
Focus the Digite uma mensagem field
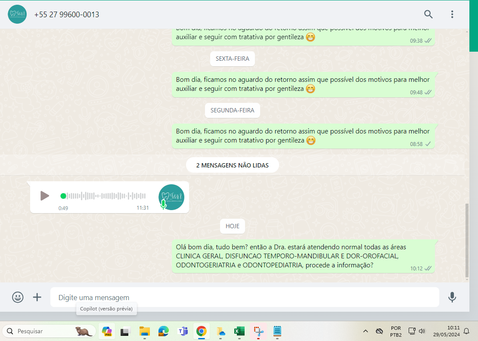click(245, 297)
